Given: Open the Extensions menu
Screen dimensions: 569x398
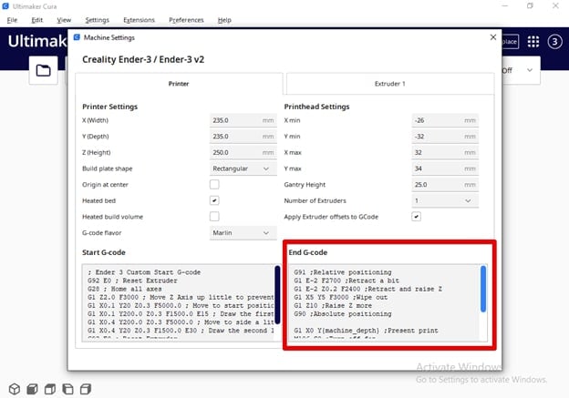Looking at the screenshot, I should pyautogui.click(x=139, y=20).
